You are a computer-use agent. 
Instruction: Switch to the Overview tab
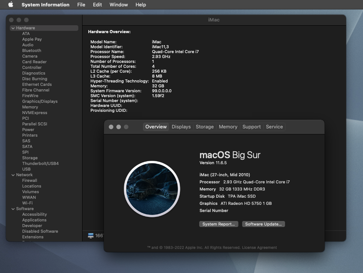coord(156,127)
